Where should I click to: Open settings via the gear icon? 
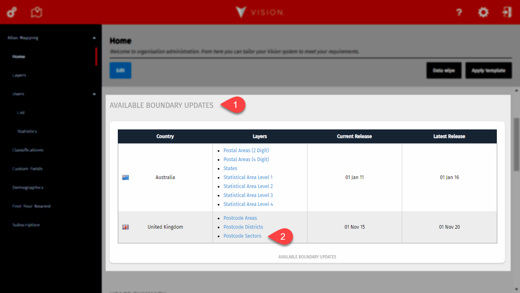tap(483, 13)
